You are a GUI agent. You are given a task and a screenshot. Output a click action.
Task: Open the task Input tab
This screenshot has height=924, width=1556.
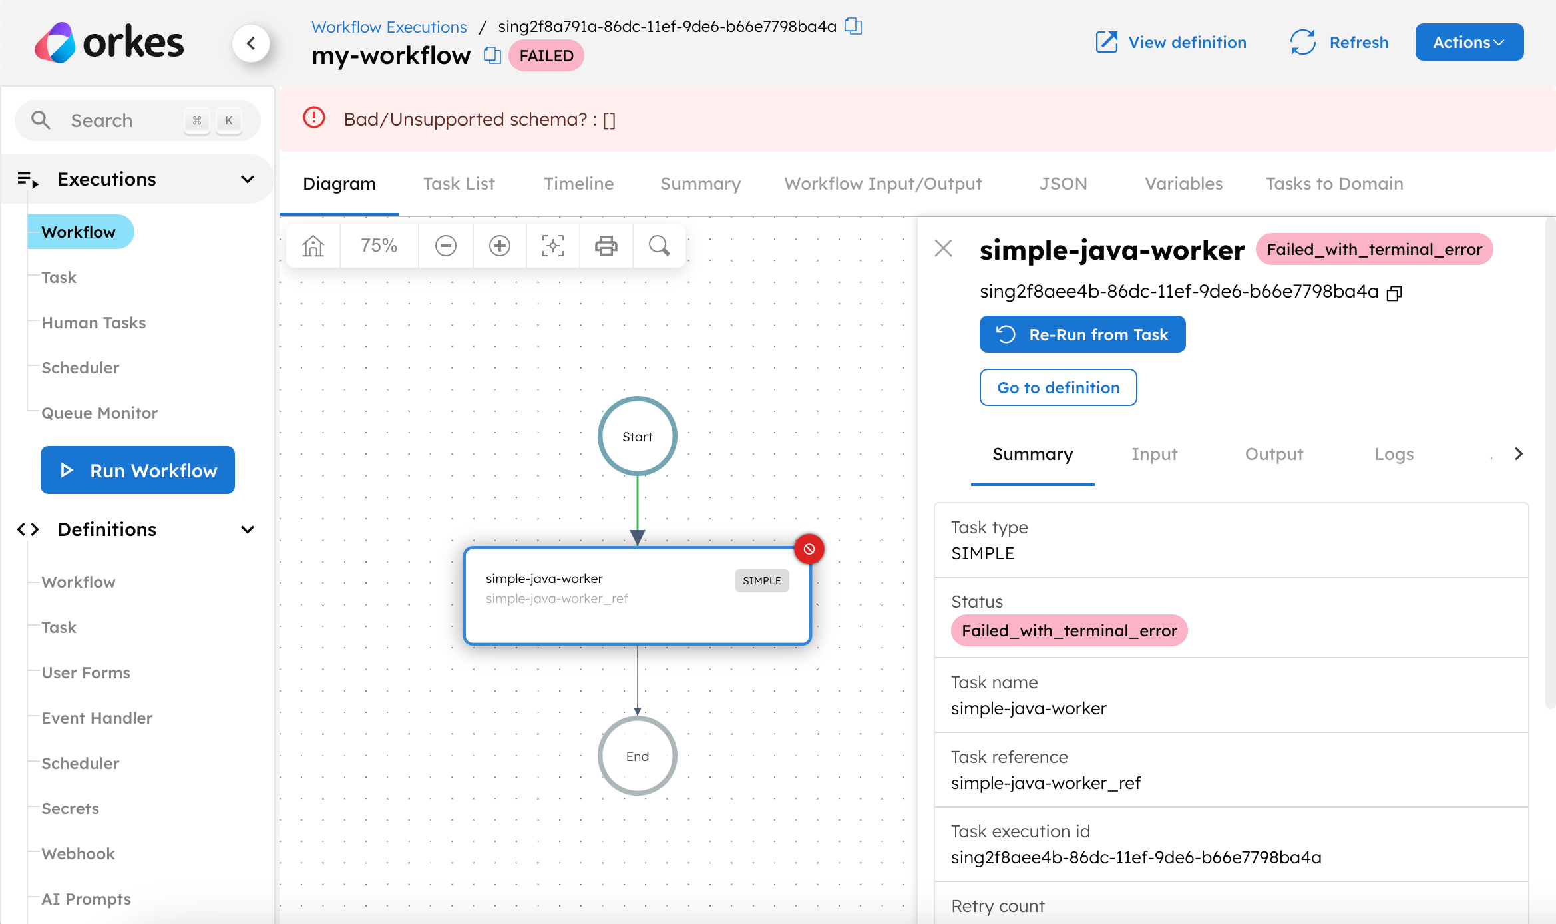[x=1155, y=454]
